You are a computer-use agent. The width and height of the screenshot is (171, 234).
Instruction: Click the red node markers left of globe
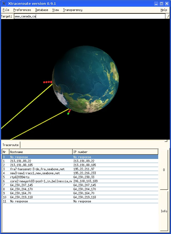(47, 82)
